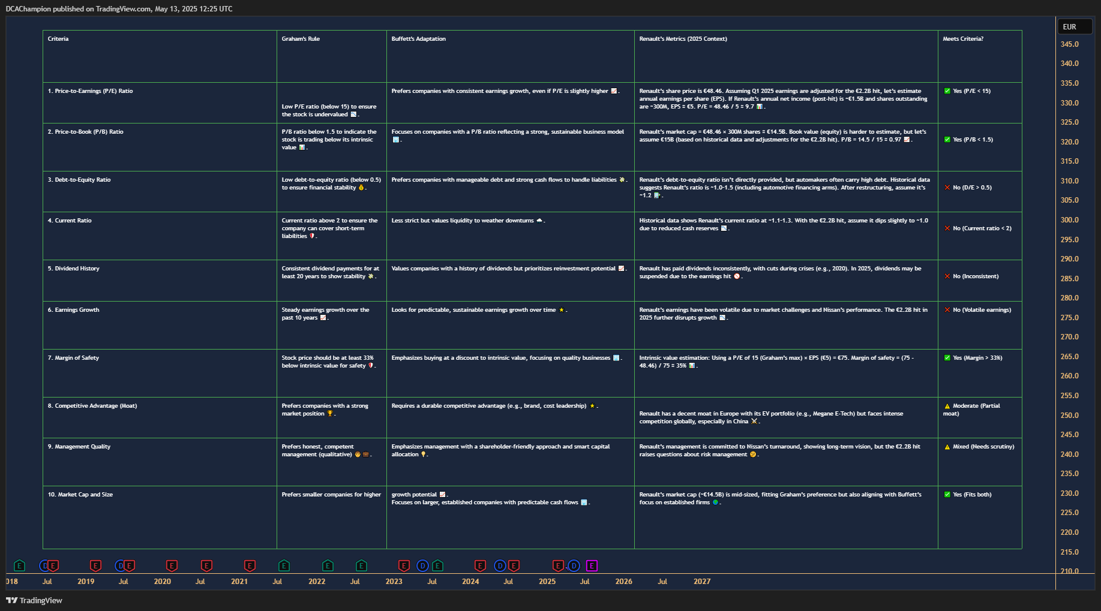Image resolution: width=1101 pixels, height=611 pixels.
Task: Select the green earnings marker above Jul 2021
Action: (x=284, y=565)
